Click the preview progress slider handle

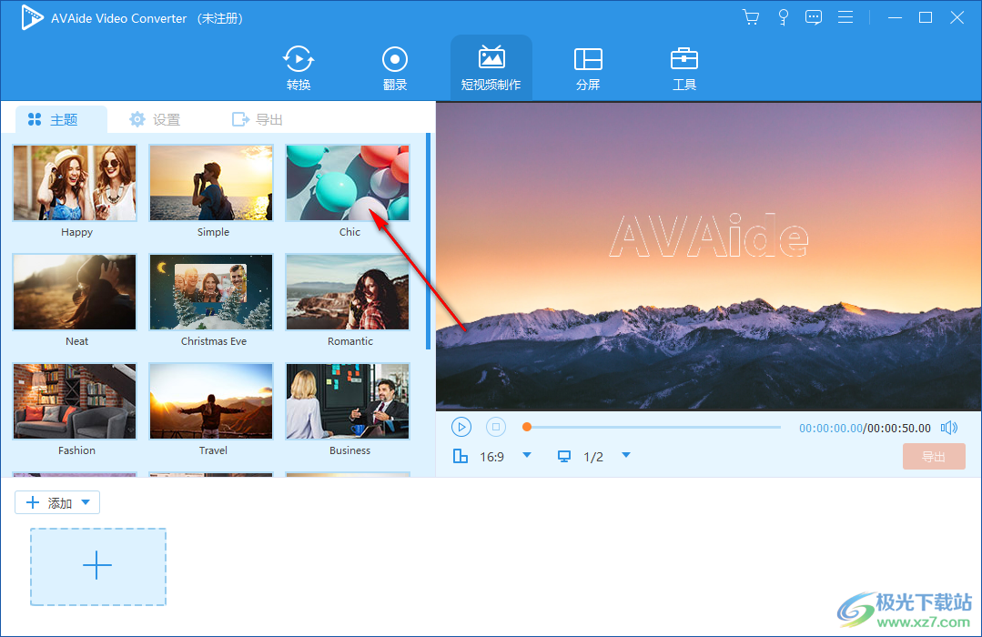pos(527,427)
